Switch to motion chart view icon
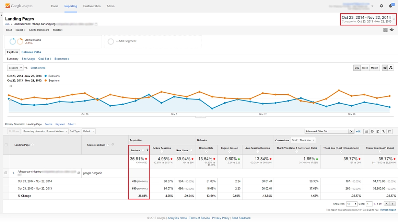 point(391,68)
